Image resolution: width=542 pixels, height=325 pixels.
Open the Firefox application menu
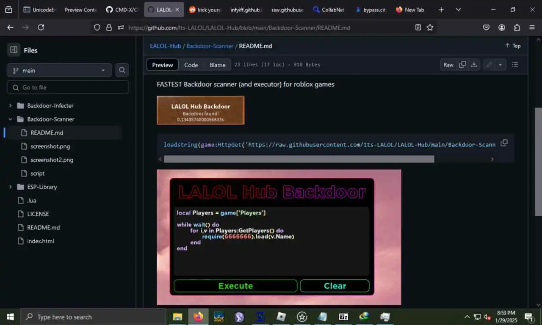(x=532, y=28)
